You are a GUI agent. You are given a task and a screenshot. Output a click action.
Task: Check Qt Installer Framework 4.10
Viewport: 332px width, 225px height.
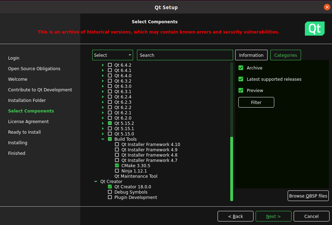click(117, 144)
